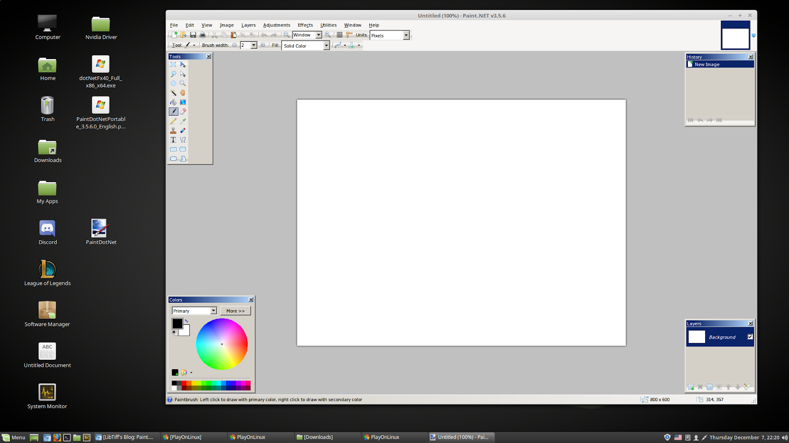Toggle the Background layer visibility checkbox
This screenshot has height=443, width=789.
pos(750,337)
